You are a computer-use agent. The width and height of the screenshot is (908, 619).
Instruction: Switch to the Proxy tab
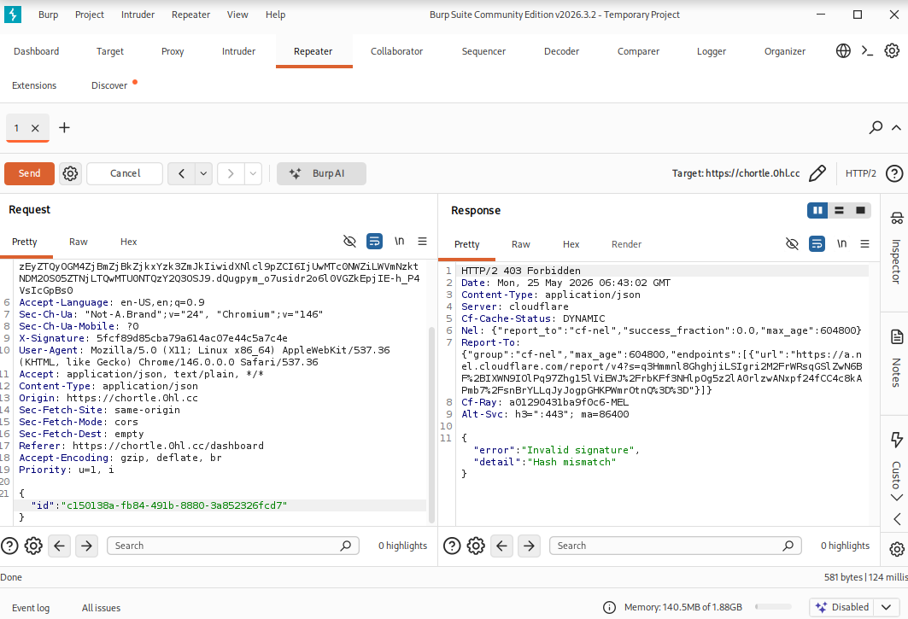tap(173, 51)
